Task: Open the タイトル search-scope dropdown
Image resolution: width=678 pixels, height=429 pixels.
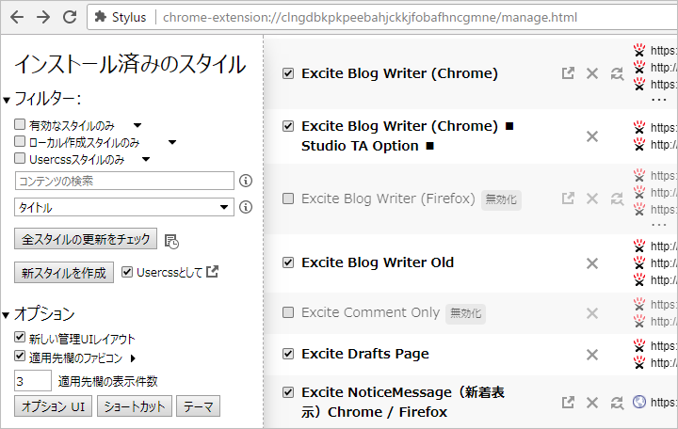Action: (124, 207)
